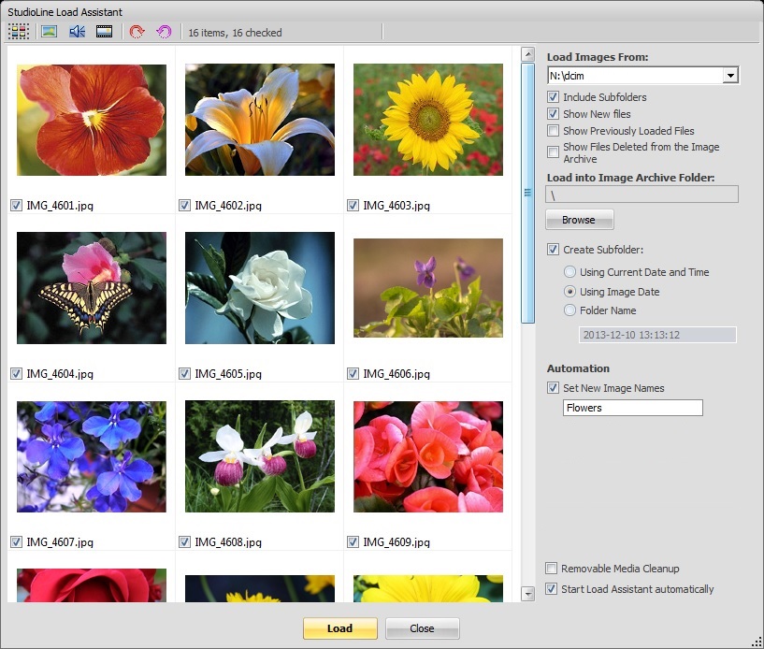The image size is (764, 649).
Task: Click the 2013-12-10 folder name field
Action: [657, 335]
